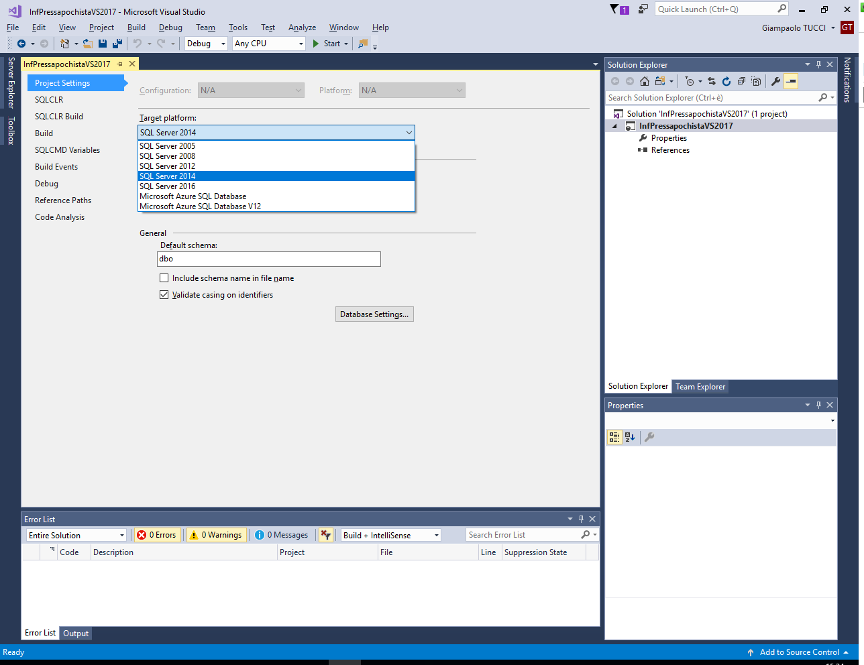Viewport: 864px width, 665px height.
Task: Open the Properties panel object dropdown
Action: [832, 421]
